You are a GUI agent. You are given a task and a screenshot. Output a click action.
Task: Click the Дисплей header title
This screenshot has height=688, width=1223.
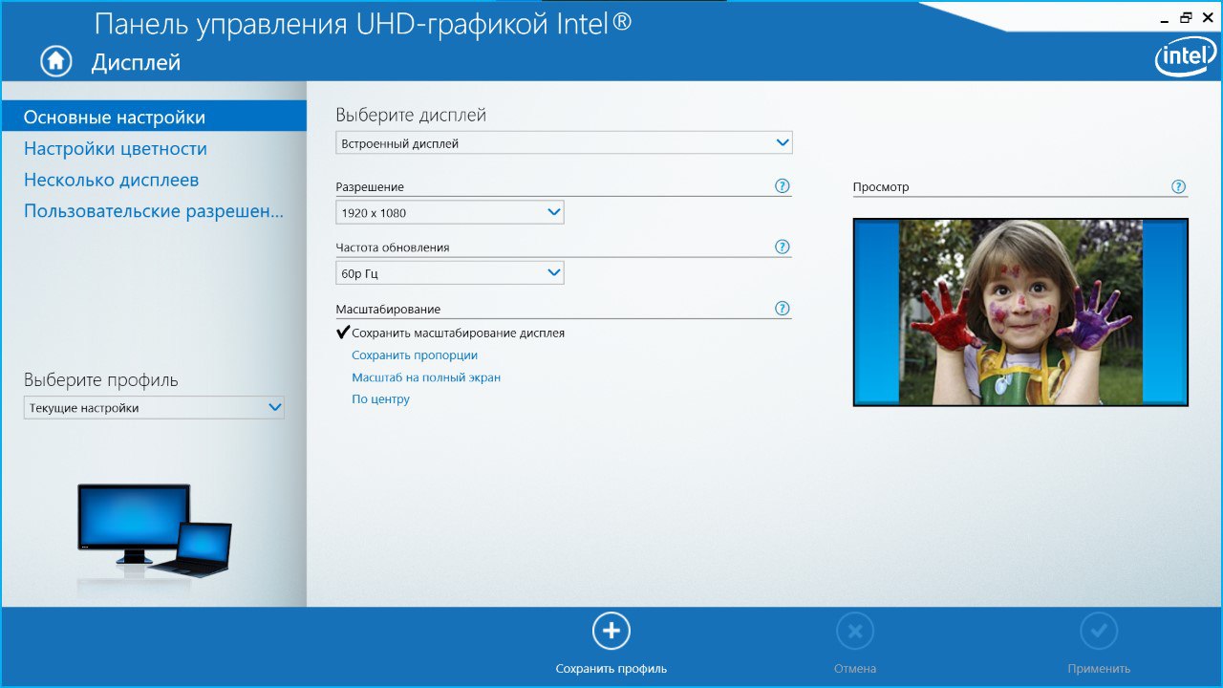(136, 62)
